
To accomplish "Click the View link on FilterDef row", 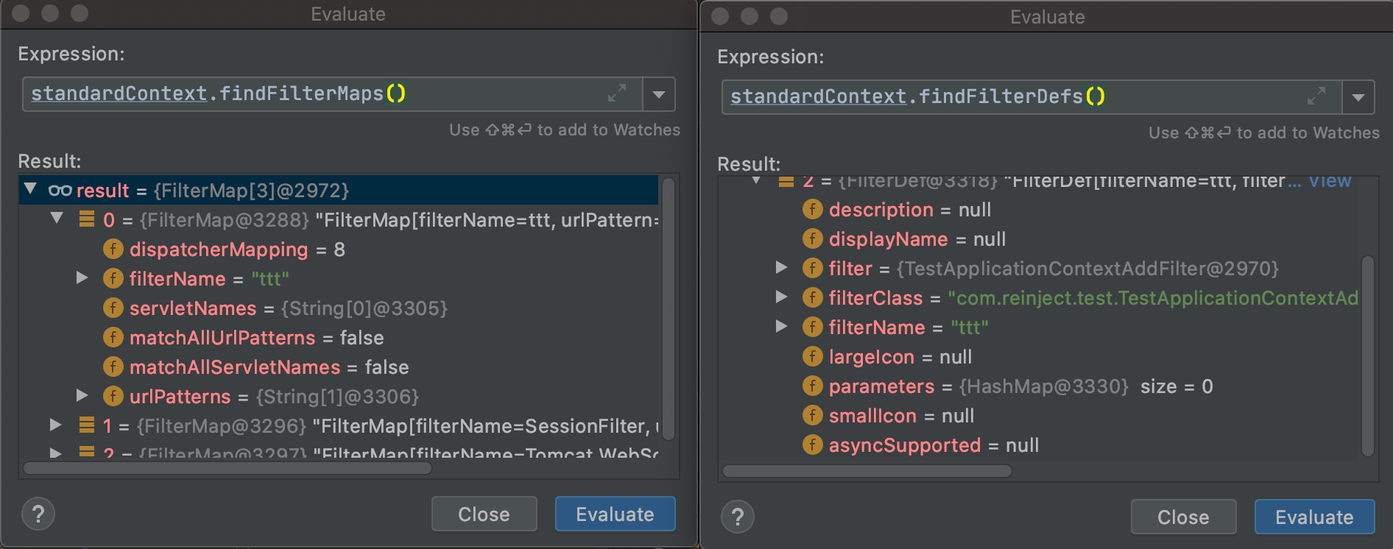I will tap(1329, 182).
